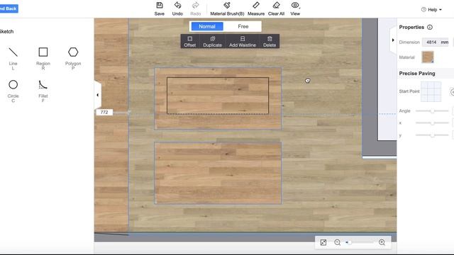Screen dimensions: 454x255
Task: Click Add Waistline in floating toolbar
Action: [243, 41]
